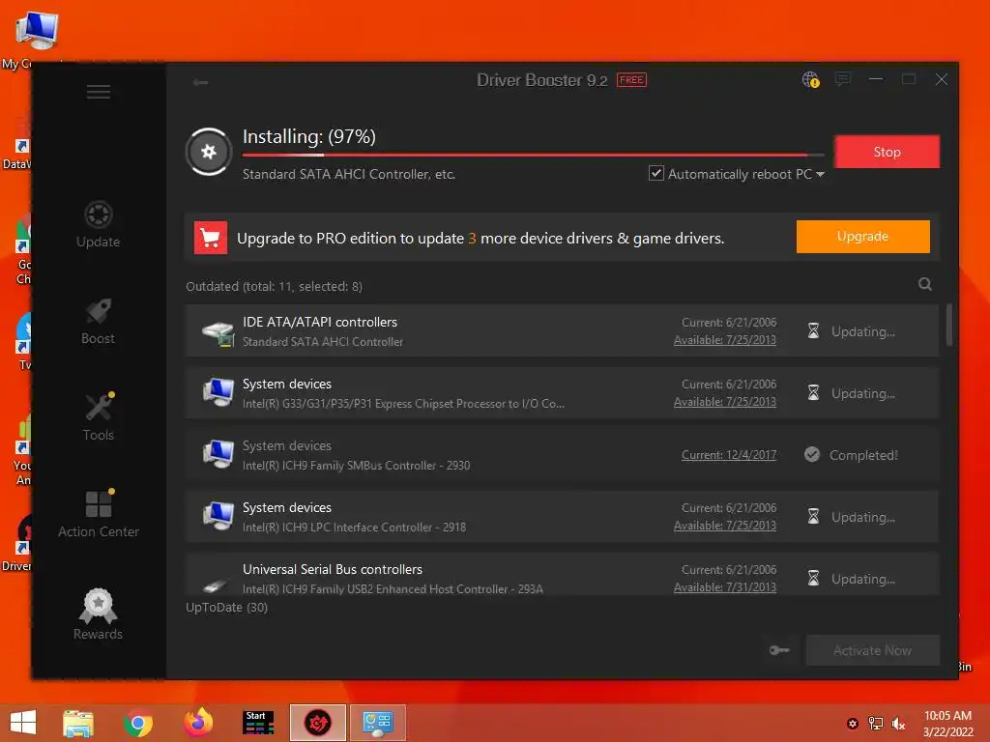Click the muted volume tray icon
This screenshot has width=990, height=742.
[x=898, y=724]
